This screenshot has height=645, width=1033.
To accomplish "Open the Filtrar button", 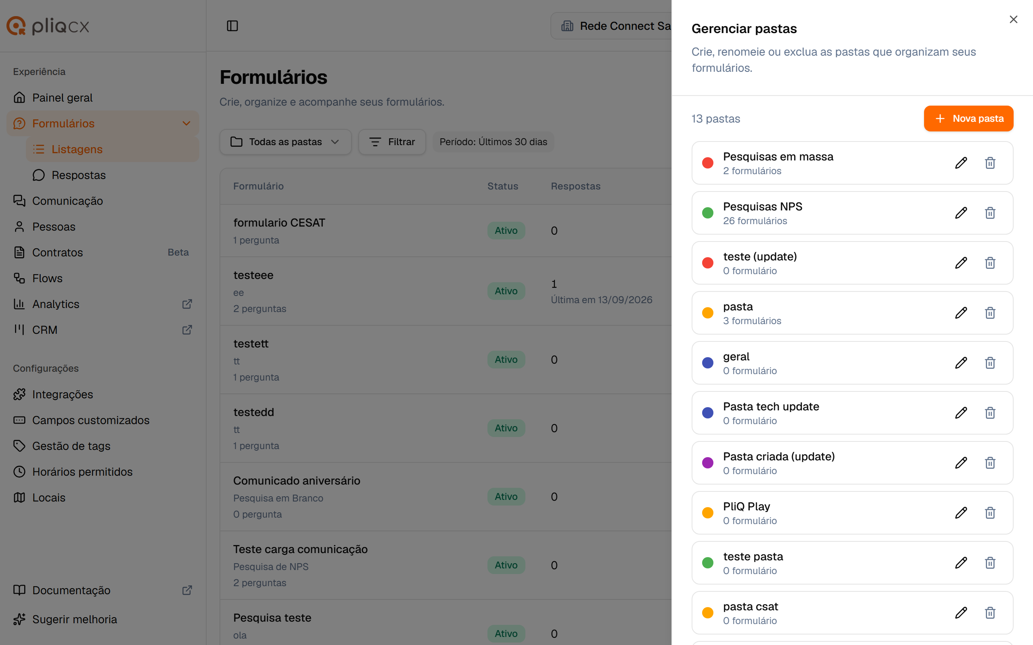I will click(x=392, y=142).
